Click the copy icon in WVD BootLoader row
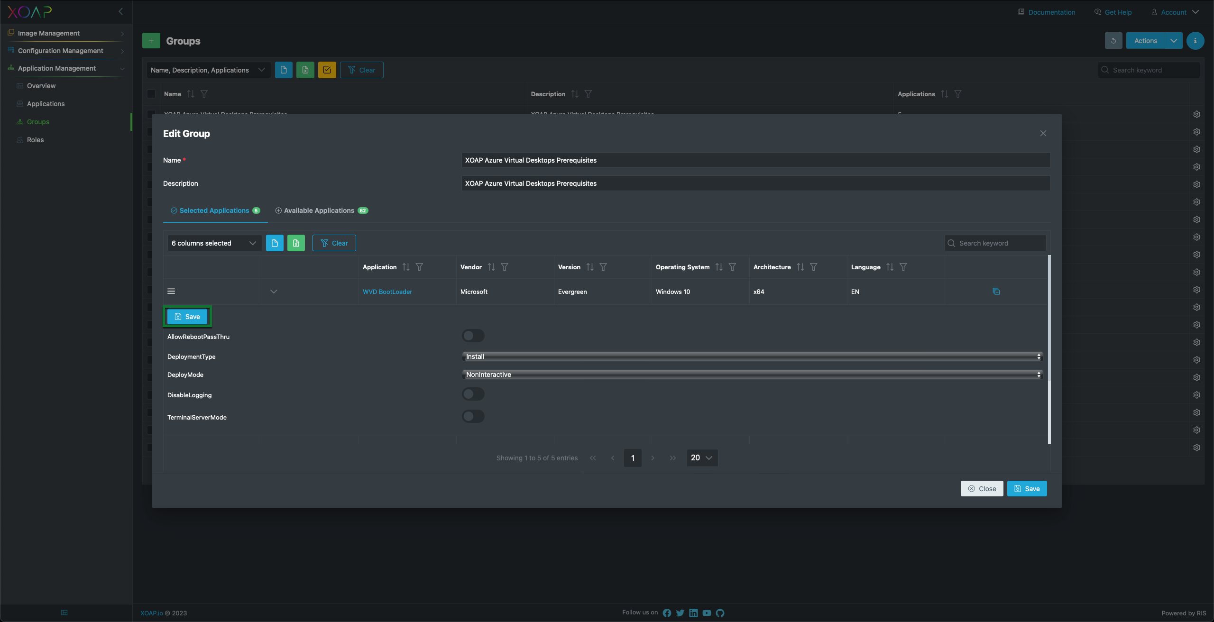Viewport: 1214px width, 622px height. tap(996, 291)
